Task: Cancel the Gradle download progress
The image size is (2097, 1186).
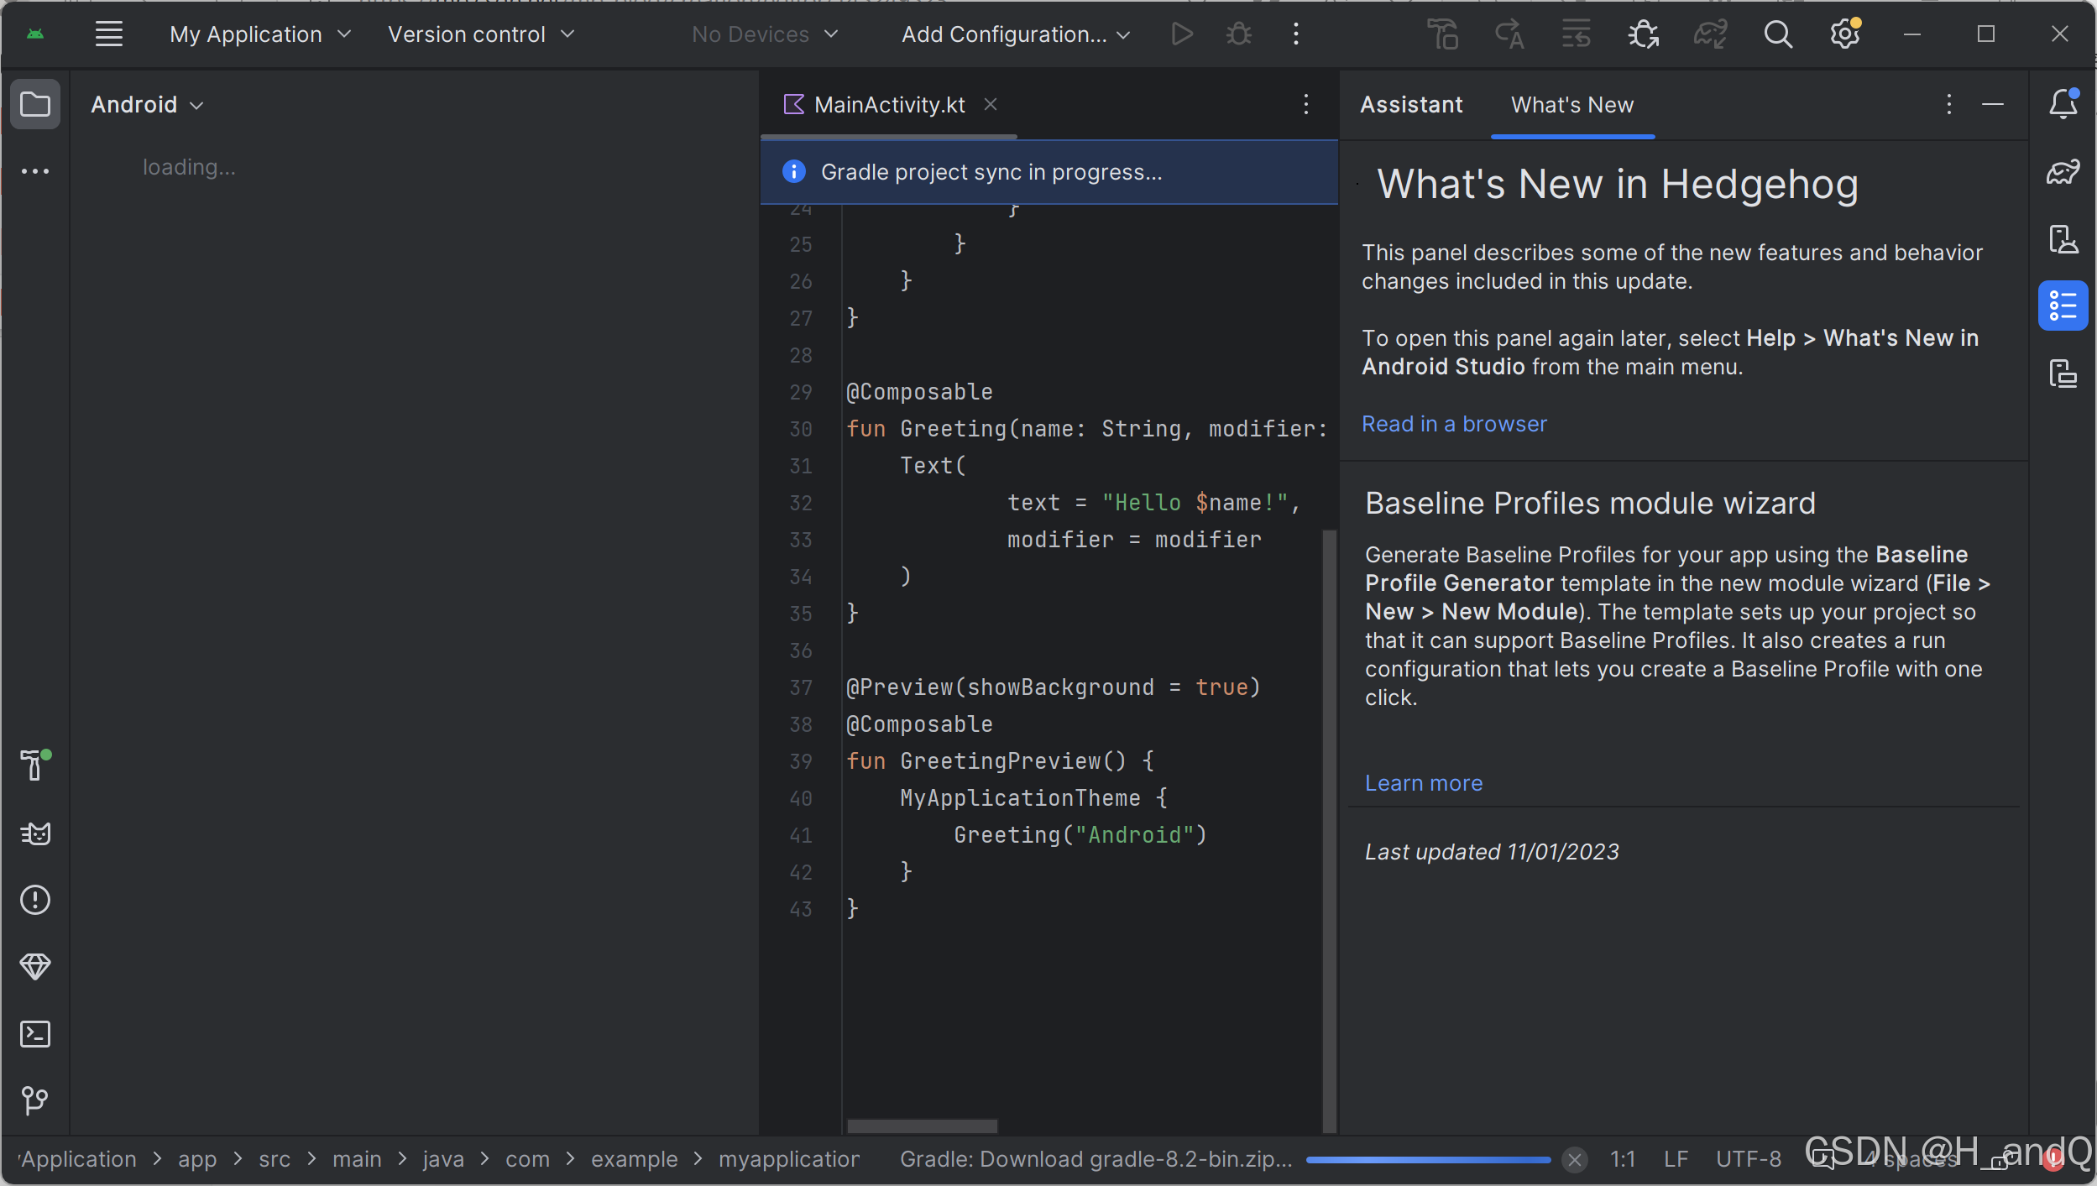Action: coord(1575,1160)
